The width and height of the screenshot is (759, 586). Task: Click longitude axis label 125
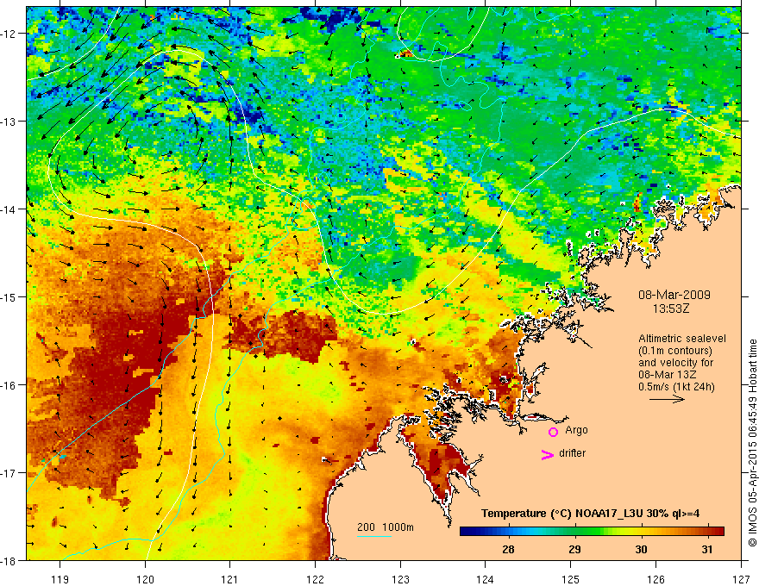click(x=571, y=580)
